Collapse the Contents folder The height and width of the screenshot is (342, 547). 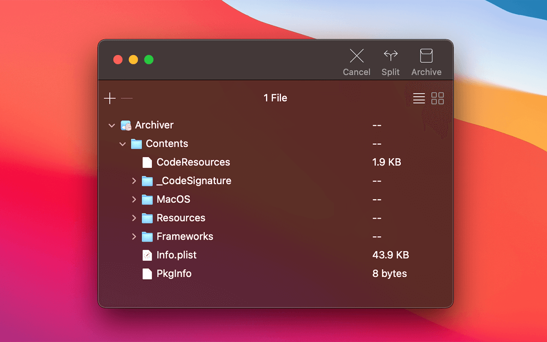[x=122, y=144]
